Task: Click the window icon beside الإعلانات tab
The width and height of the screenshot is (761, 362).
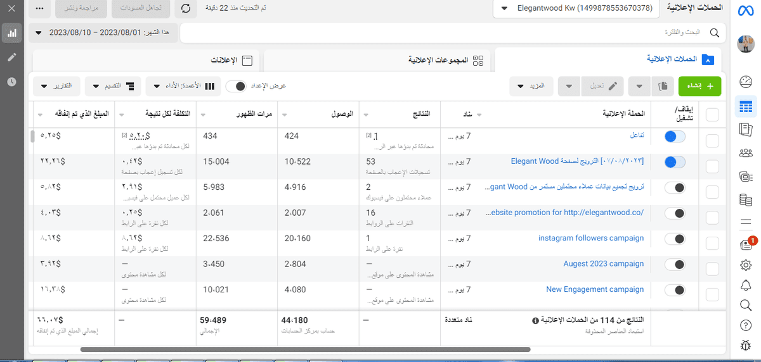Action: [247, 61]
